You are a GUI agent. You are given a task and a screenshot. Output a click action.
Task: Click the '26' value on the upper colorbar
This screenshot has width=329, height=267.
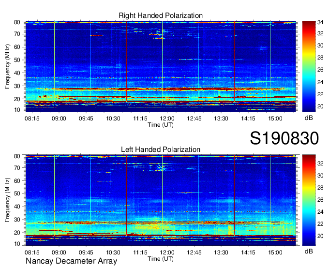(x=320, y=70)
